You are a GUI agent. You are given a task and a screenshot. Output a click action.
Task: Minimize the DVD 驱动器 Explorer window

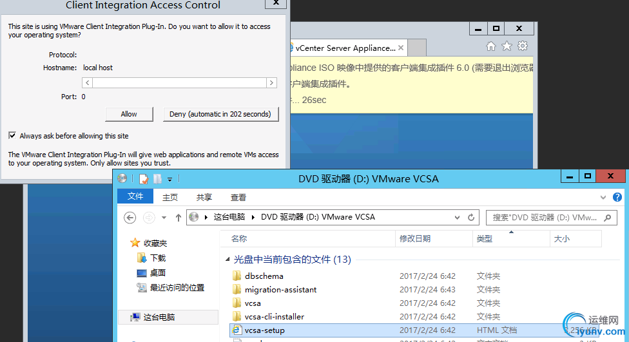click(x=570, y=176)
